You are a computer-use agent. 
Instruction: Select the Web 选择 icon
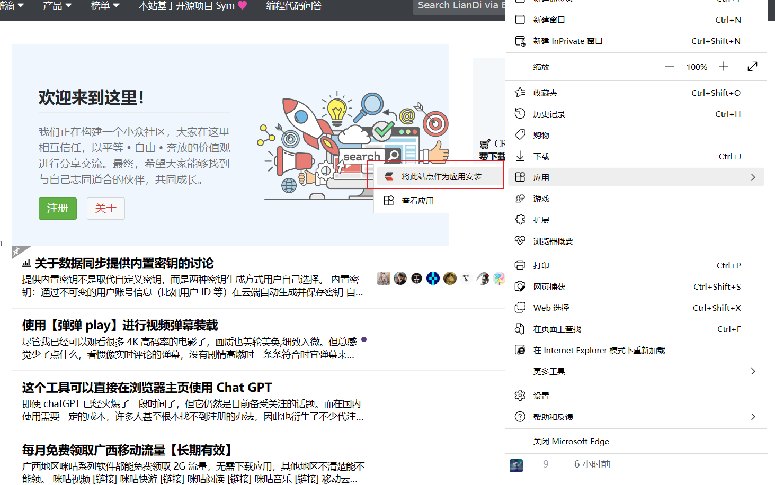click(520, 308)
